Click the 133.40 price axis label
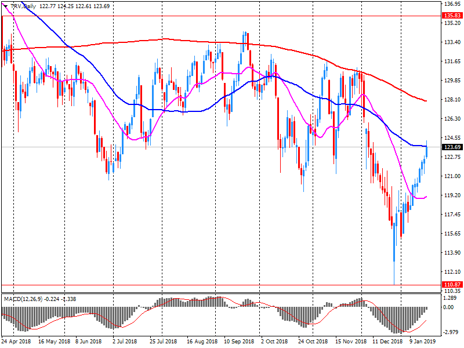Image resolution: width=464 pixels, height=348 pixels. coord(452,42)
